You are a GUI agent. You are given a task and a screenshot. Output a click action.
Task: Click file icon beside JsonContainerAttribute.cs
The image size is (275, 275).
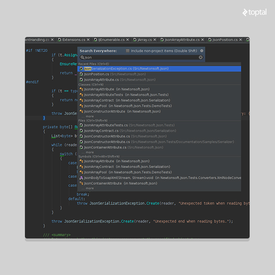tap(81, 147)
